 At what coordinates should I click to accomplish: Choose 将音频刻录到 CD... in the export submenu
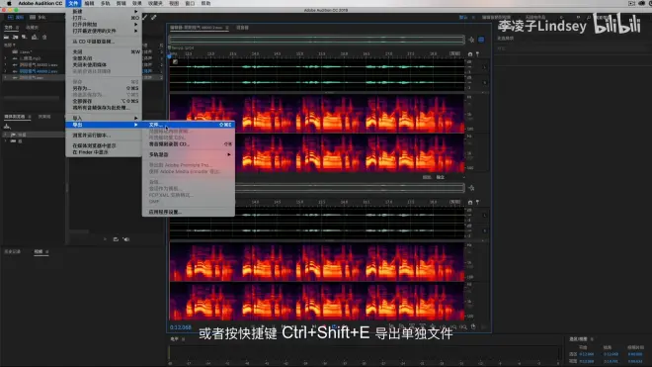click(x=189, y=144)
